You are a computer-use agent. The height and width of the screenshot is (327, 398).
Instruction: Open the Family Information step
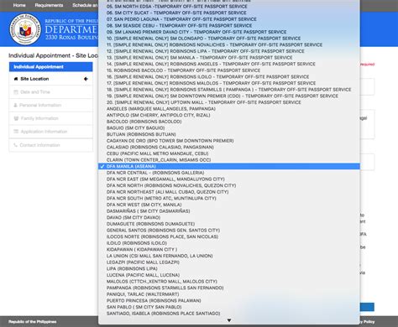tap(51, 118)
